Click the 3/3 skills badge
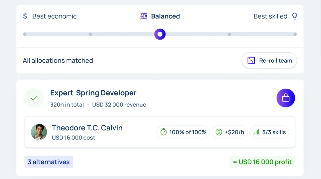The height and width of the screenshot is (179, 321). tap(269, 132)
